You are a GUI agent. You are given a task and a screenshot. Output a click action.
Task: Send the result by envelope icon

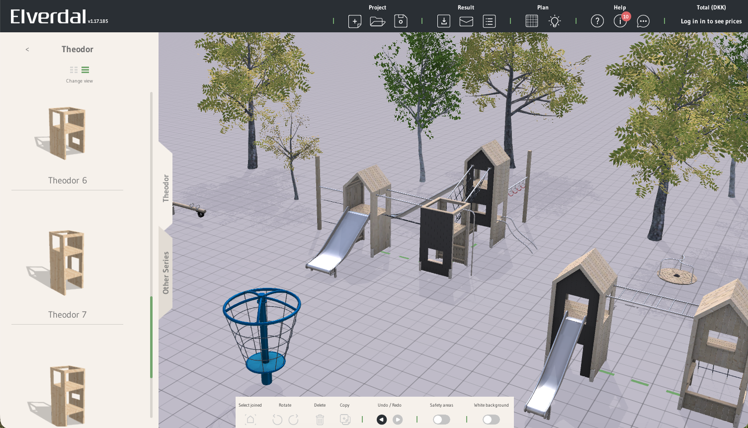pos(466,21)
